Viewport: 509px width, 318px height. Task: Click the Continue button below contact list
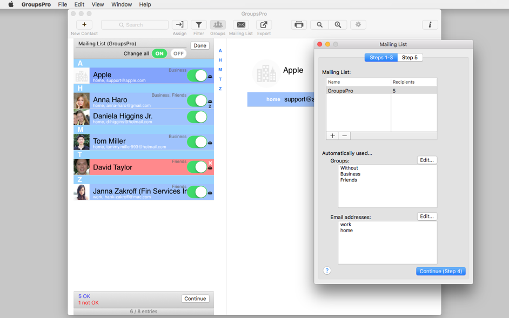tap(195, 299)
